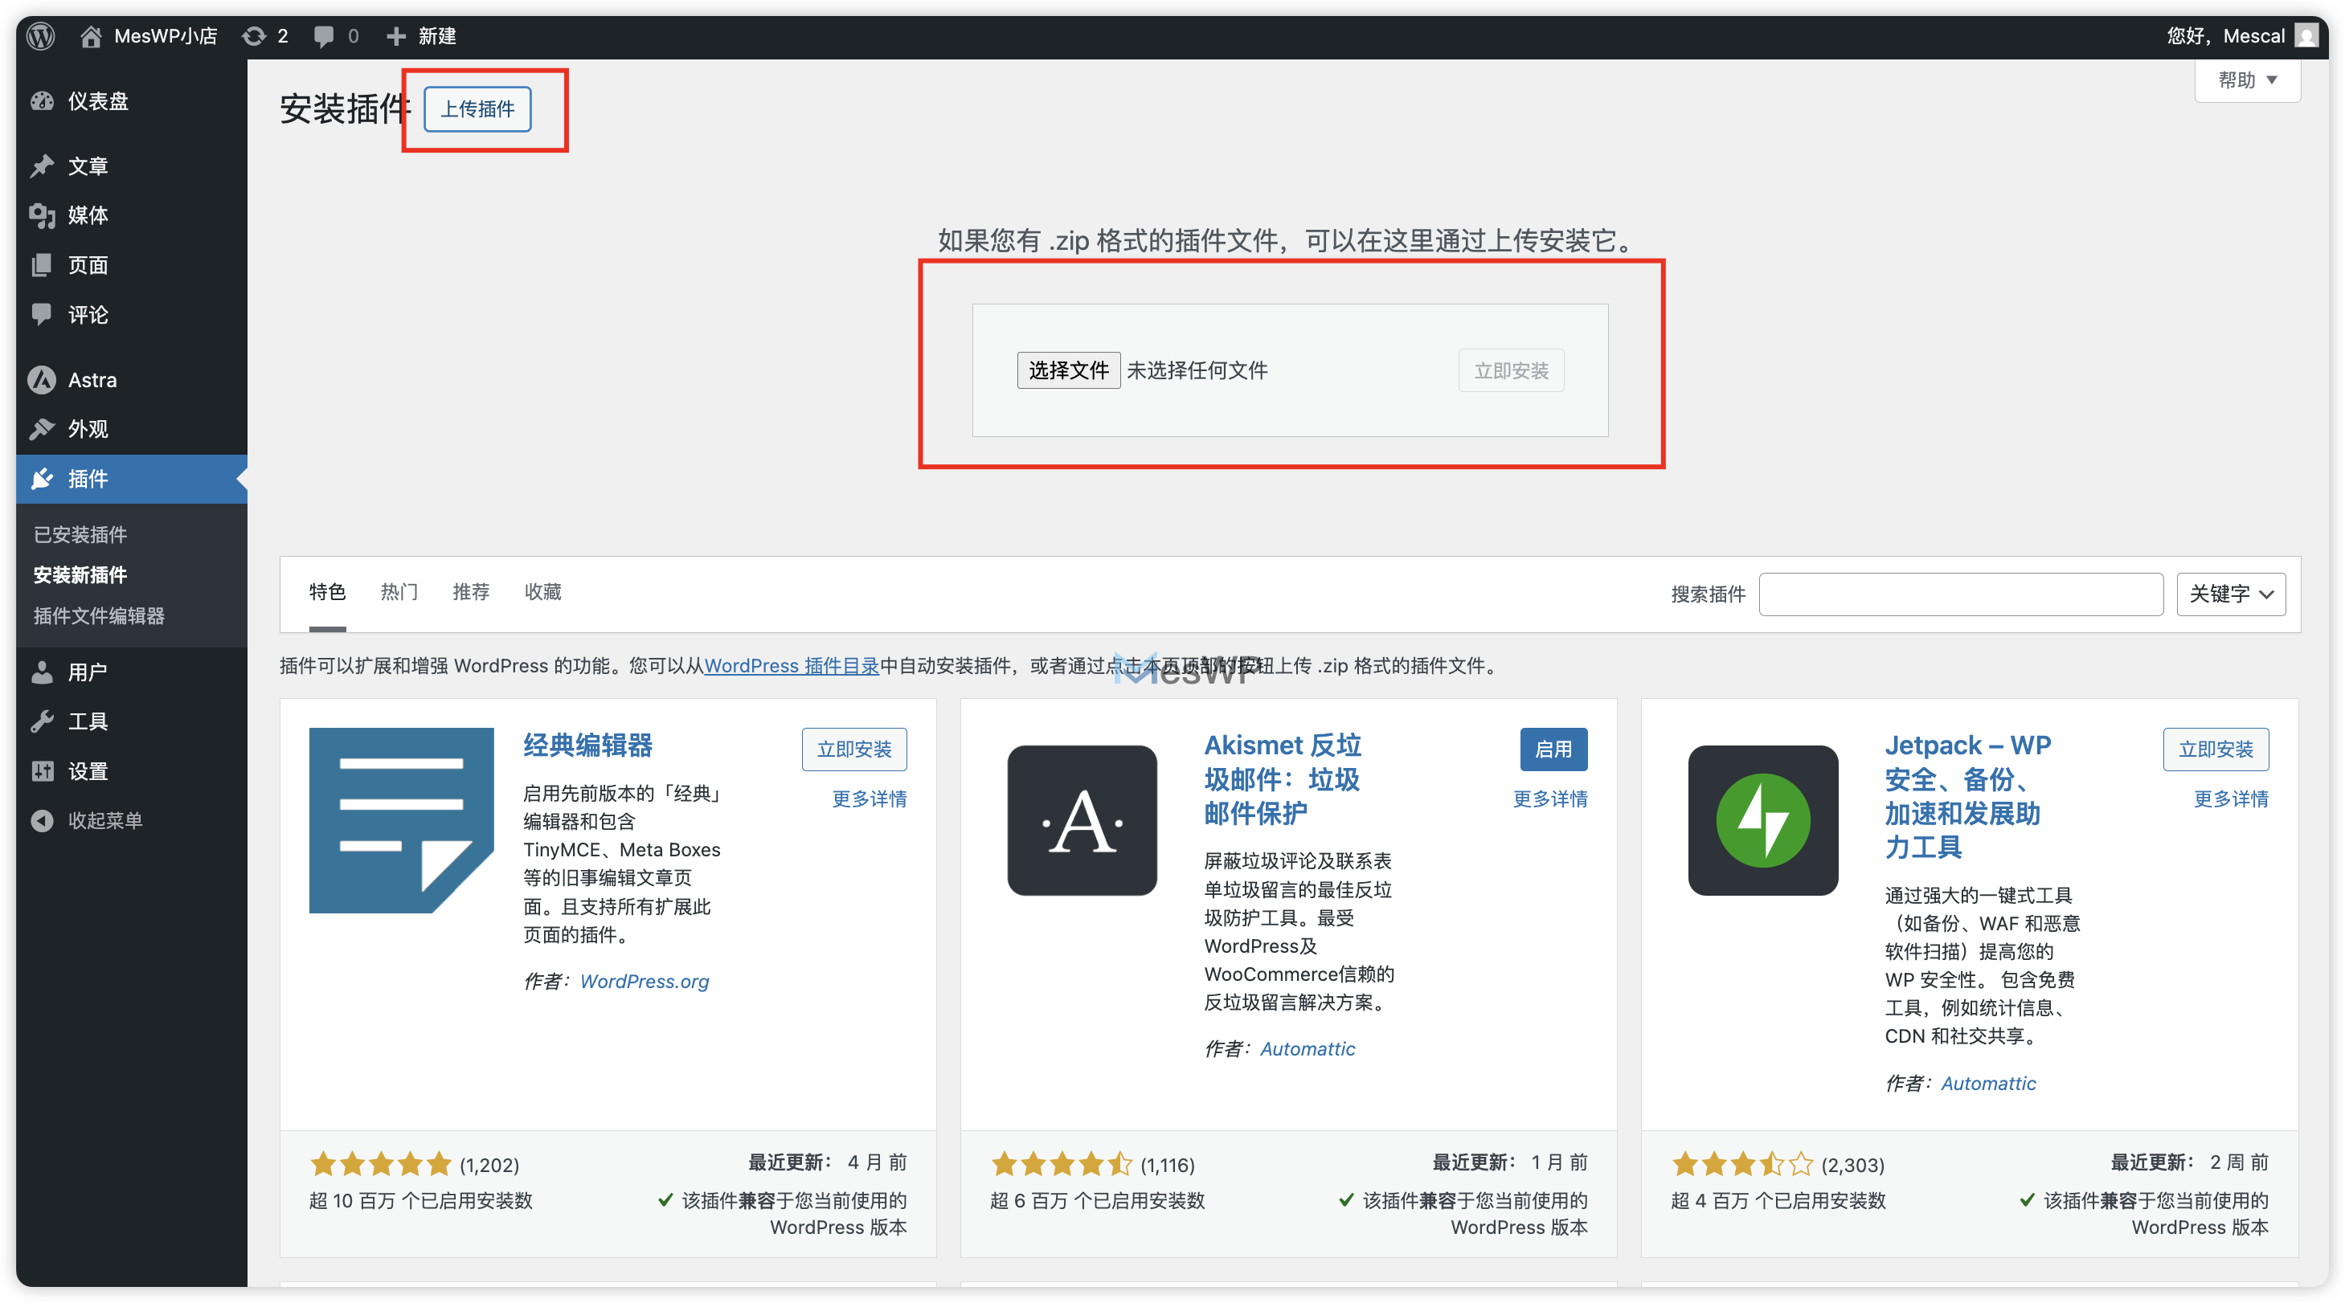This screenshot has width=2345, height=1303.
Task: Click 未选择任何文件 status text
Action: (1197, 370)
